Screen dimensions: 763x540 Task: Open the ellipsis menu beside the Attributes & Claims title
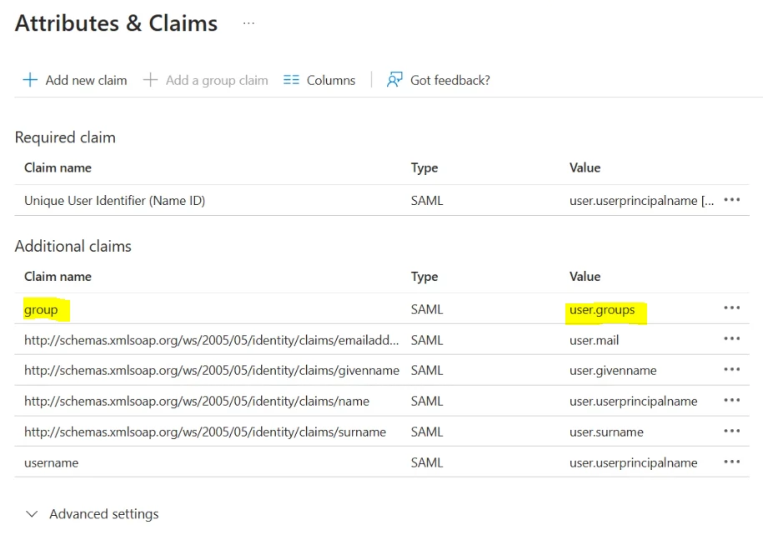click(248, 23)
